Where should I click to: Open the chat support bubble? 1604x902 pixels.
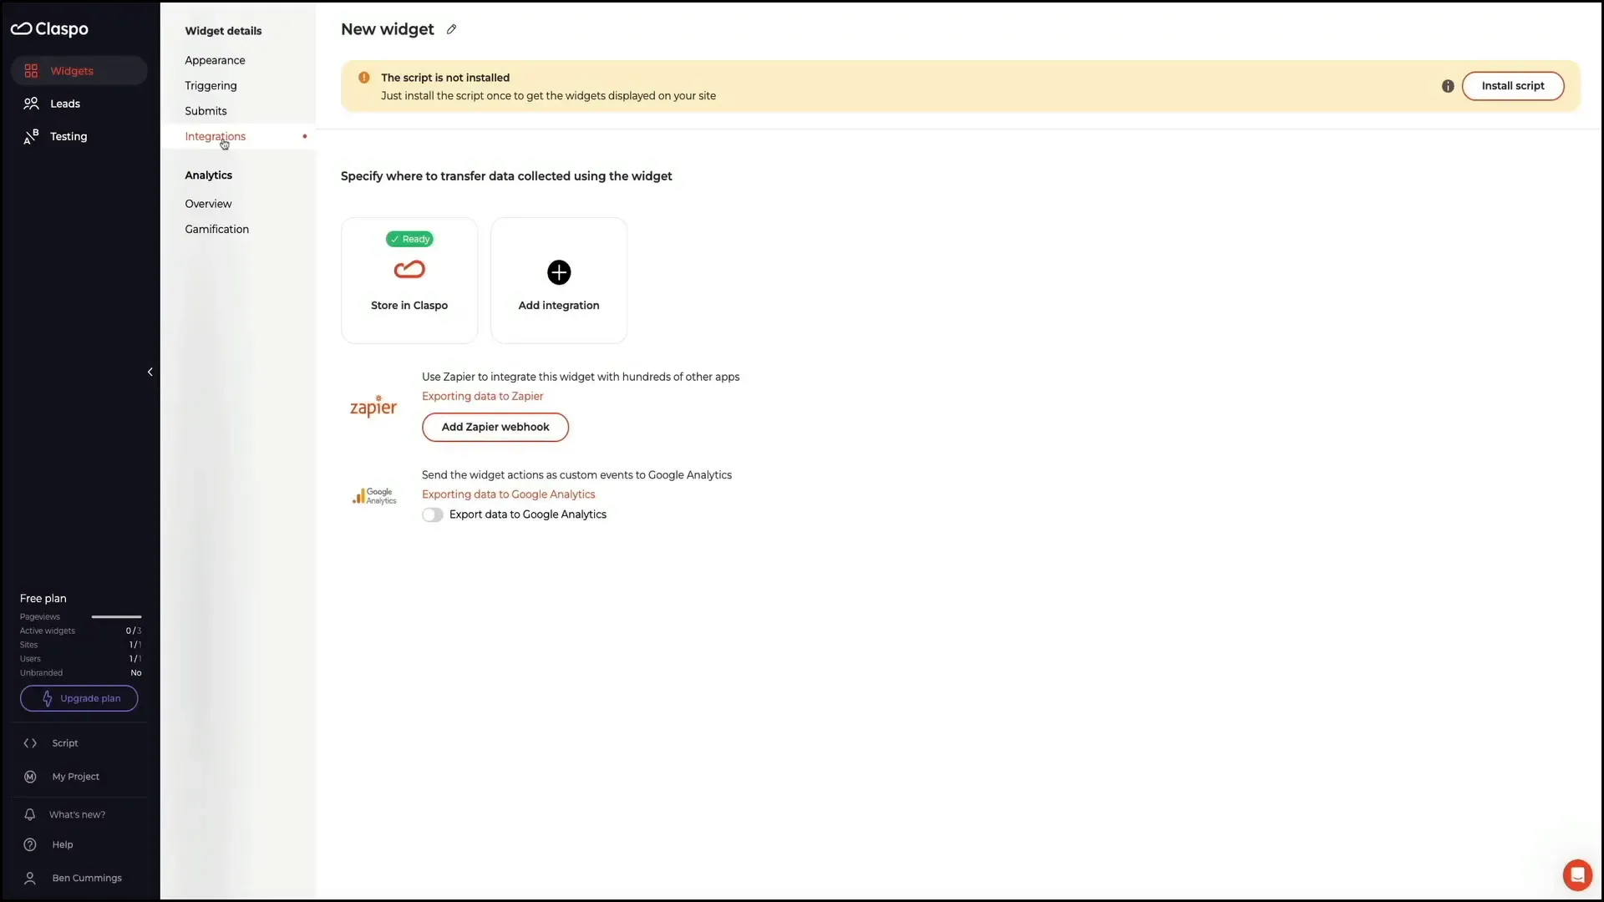click(x=1577, y=874)
